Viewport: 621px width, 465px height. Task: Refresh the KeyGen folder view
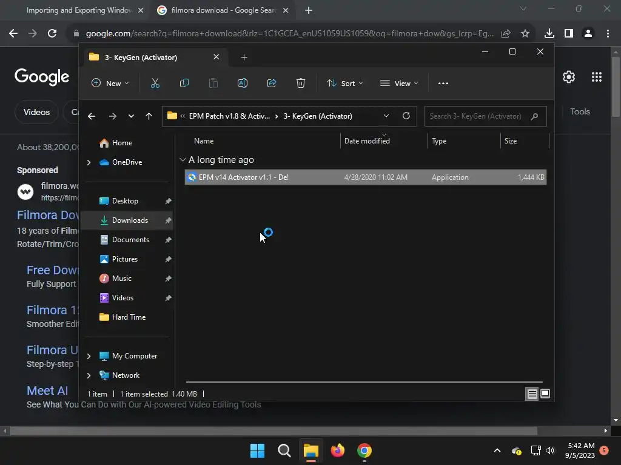pos(406,116)
